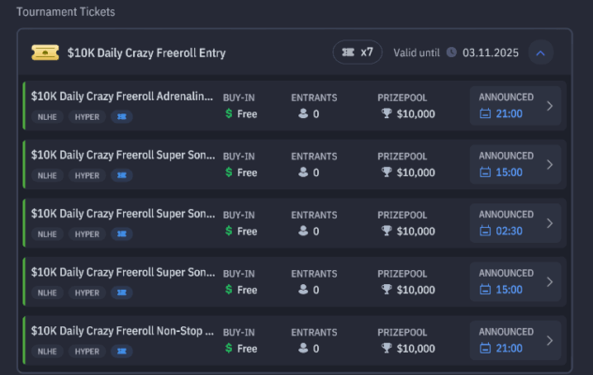
Task: Collapse the $10K Daily Crazy Freeroll Entry section
Action: click(x=540, y=53)
